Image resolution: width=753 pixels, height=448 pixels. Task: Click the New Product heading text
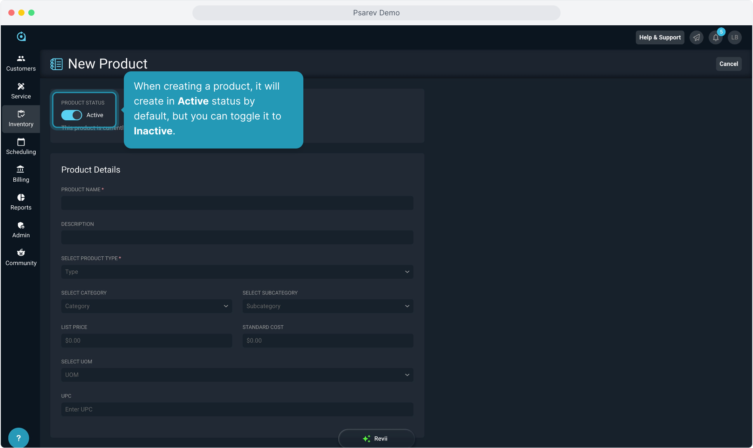click(x=108, y=64)
